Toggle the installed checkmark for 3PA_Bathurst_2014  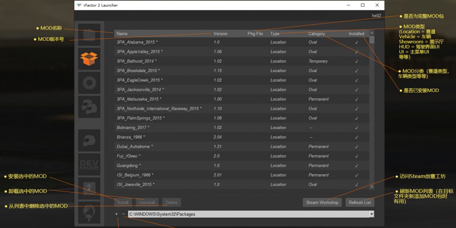coord(357,61)
